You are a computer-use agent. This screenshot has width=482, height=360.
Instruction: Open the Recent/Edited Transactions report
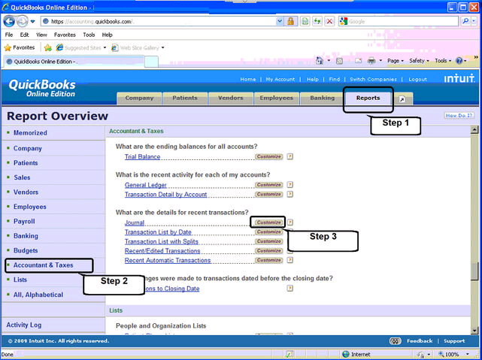click(162, 251)
